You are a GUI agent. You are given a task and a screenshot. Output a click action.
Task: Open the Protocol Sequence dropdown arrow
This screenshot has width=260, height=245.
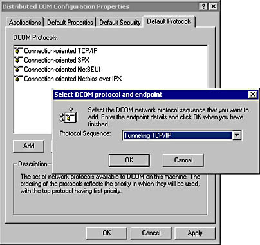(x=237, y=135)
